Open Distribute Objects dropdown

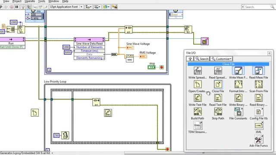point(97,7)
